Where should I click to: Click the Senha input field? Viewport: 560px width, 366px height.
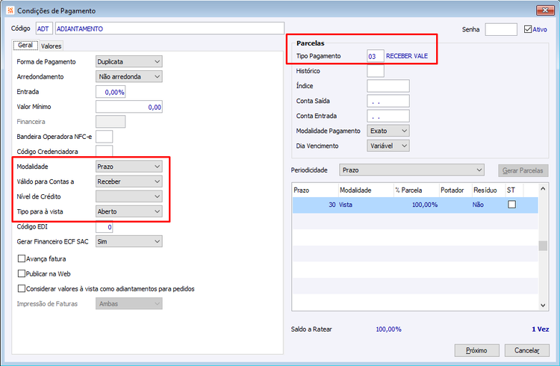501,29
